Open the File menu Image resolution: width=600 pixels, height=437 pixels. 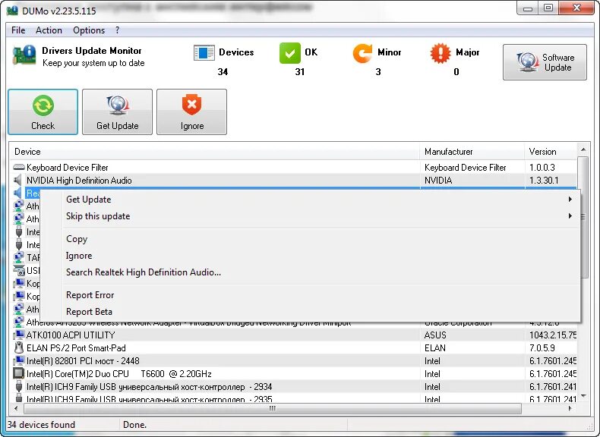point(18,30)
